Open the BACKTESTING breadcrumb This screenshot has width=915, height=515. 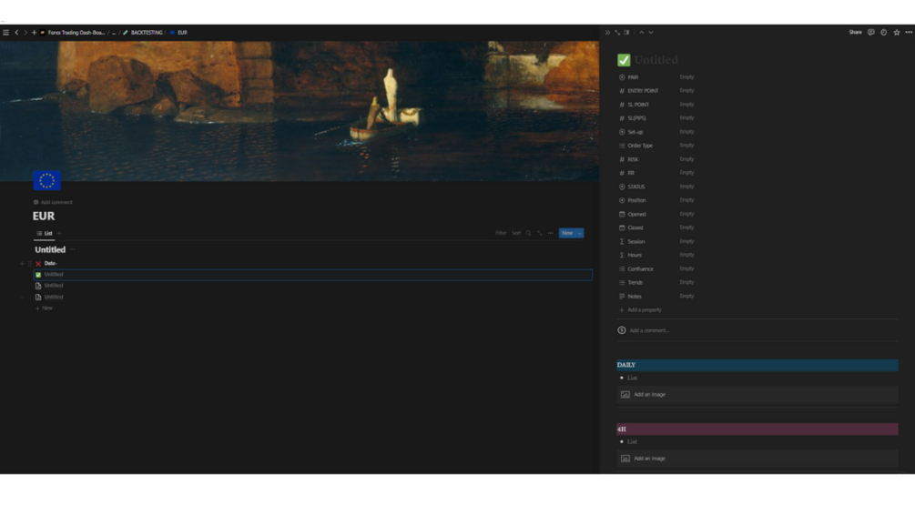pos(143,33)
